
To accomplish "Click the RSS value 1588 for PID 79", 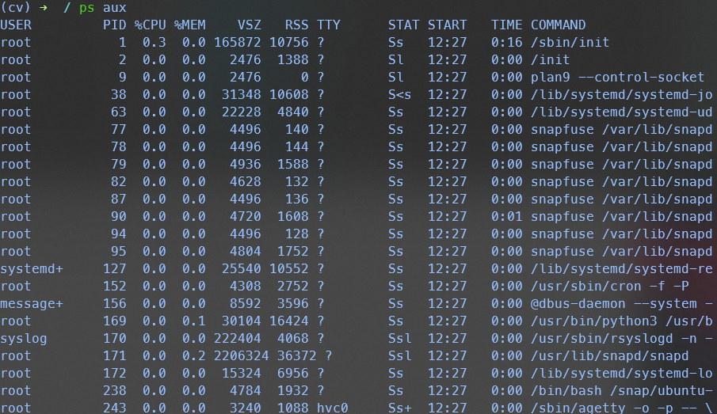I will pos(292,164).
